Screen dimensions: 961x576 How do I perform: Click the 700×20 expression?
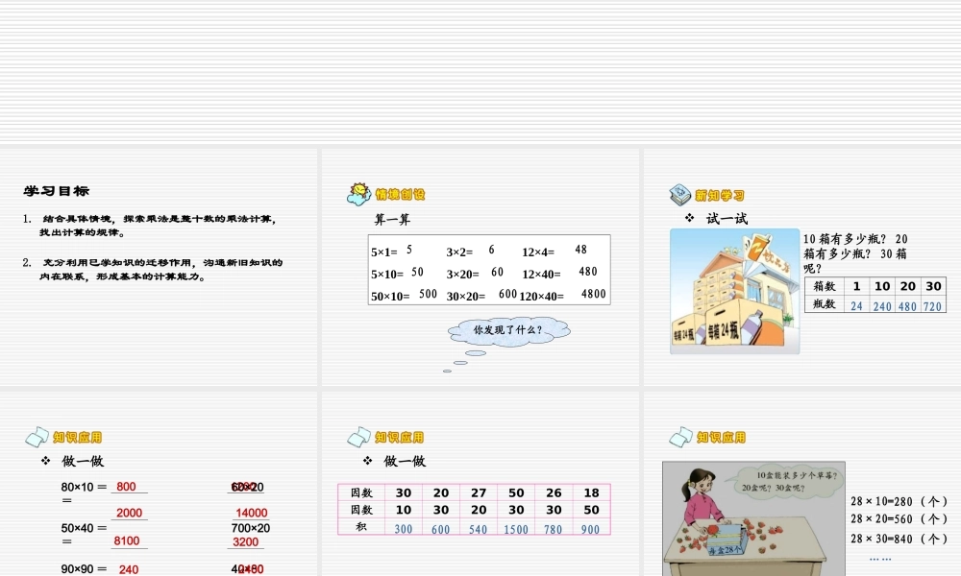tap(251, 528)
